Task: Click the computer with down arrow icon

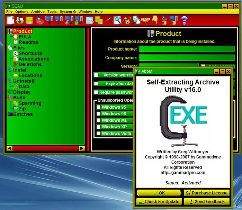Action: [x=59, y=20]
